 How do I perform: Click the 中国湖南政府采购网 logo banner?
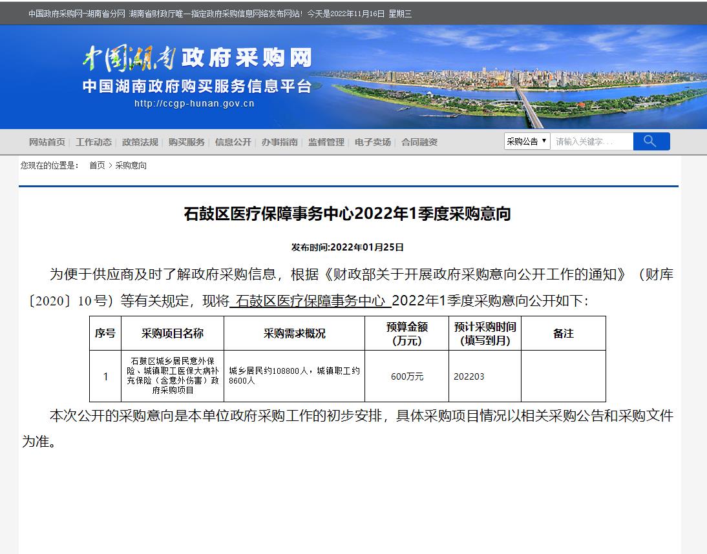point(197,58)
